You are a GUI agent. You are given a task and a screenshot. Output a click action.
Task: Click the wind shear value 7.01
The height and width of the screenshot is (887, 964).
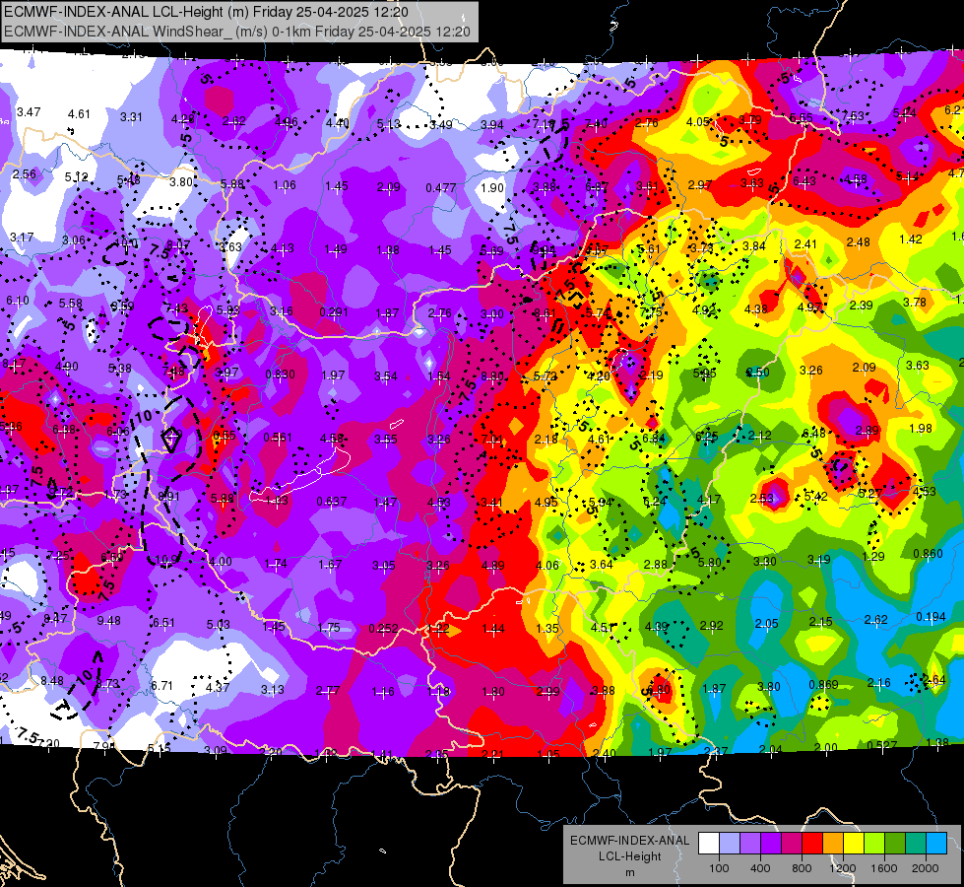click(x=491, y=439)
